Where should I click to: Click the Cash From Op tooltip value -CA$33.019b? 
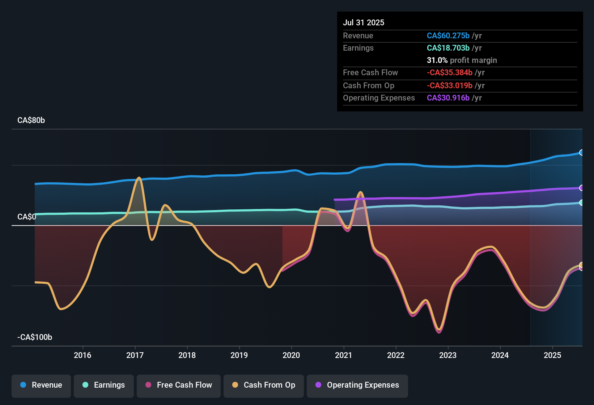tap(449, 85)
